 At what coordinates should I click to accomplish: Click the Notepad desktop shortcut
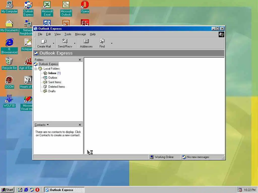27,45
